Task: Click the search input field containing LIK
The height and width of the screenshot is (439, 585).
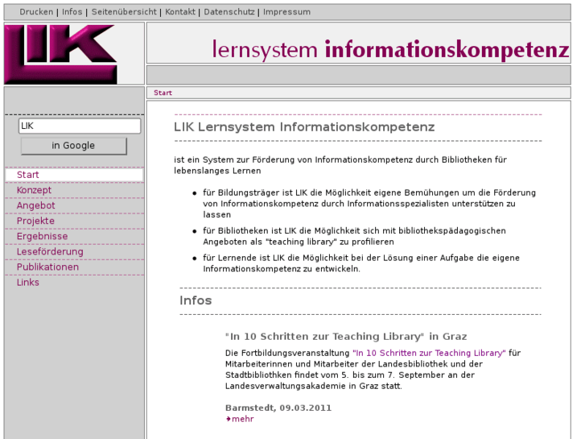Action: tap(80, 126)
